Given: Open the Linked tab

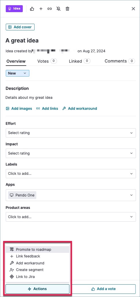Looking at the screenshot, I should 80,61.
